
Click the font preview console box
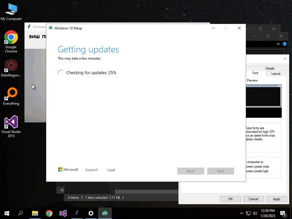click(x=263, y=96)
